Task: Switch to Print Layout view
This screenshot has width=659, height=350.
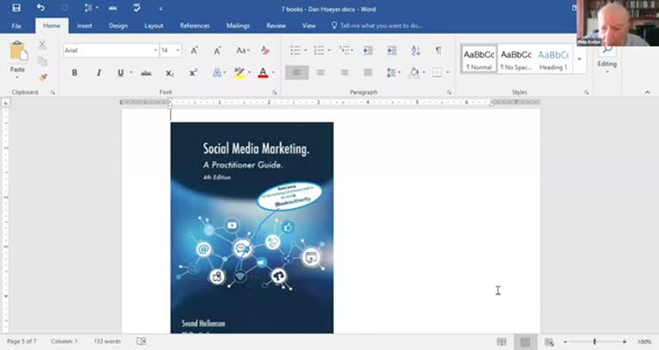Action: (x=525, y=341)
